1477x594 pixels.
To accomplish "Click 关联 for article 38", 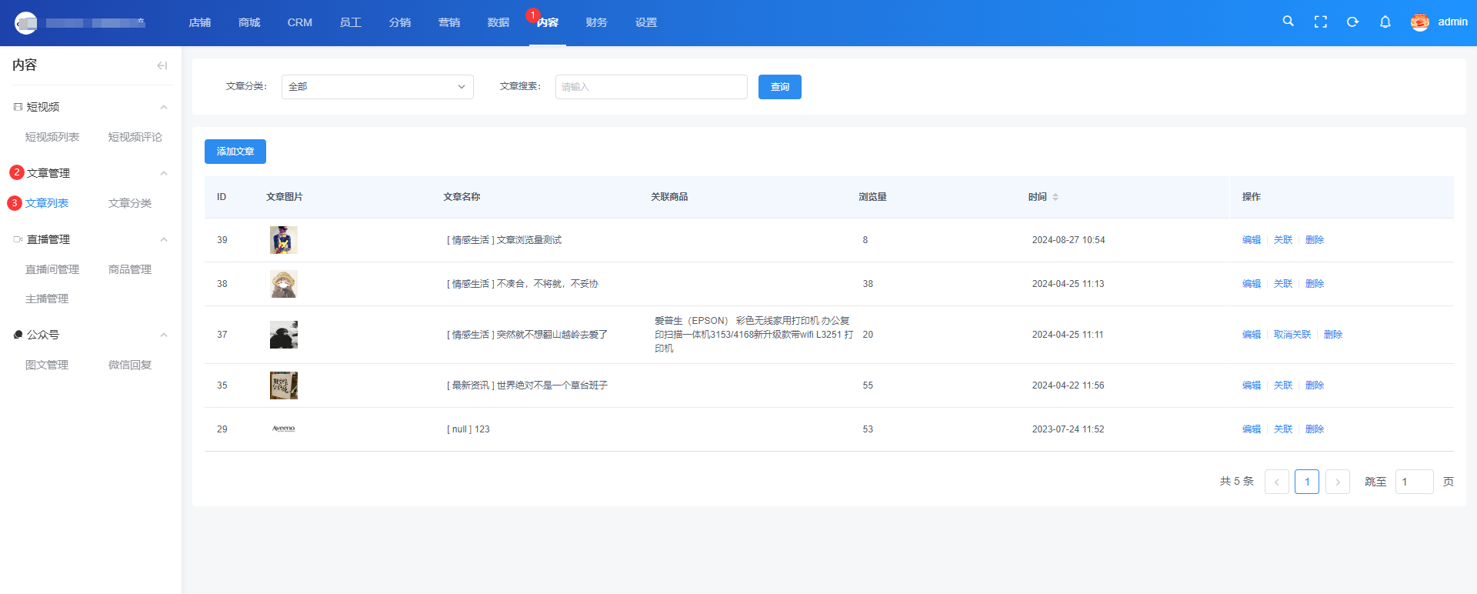I will tap(1283, 284).
